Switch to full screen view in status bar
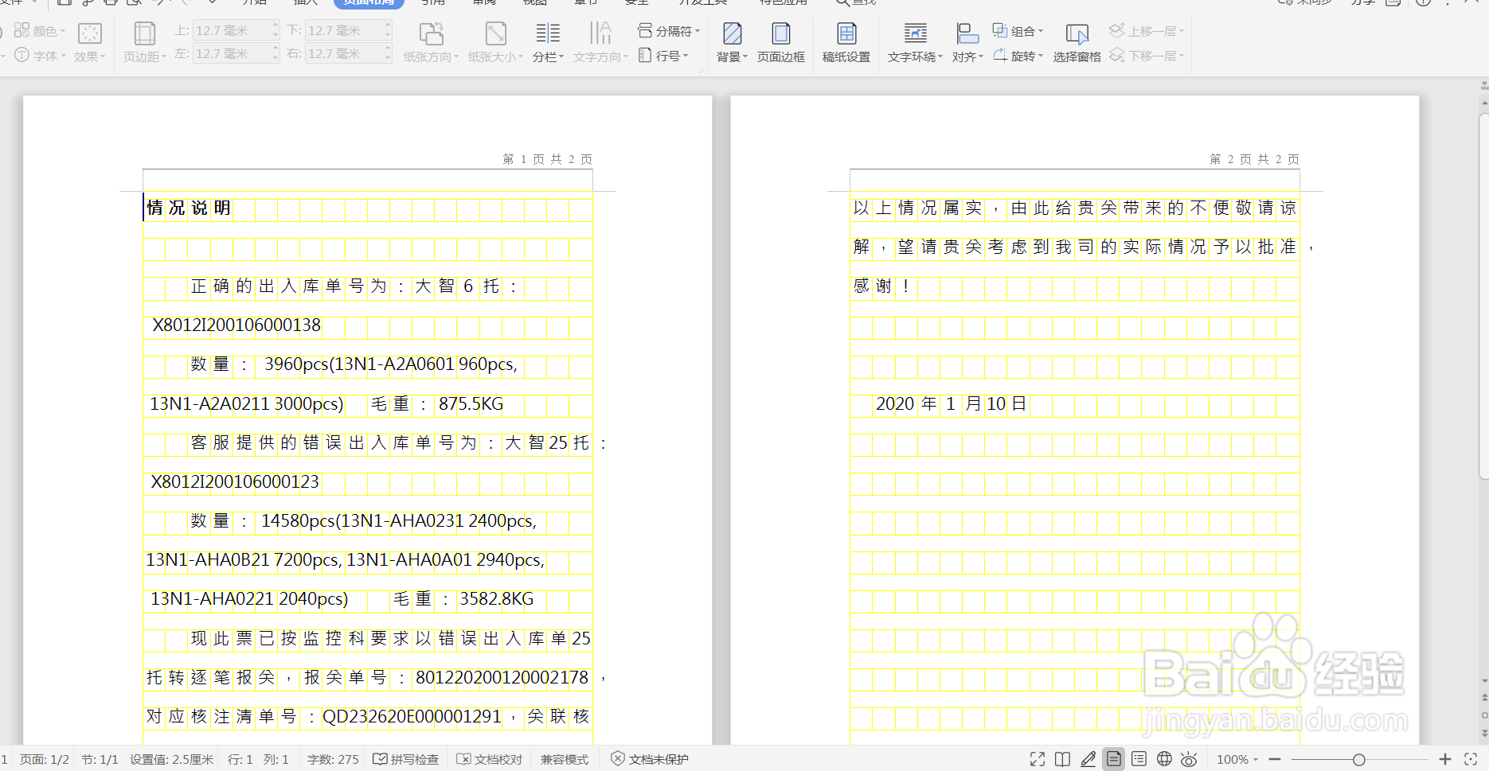The width and height of the screenshot is (1489, 771). click(x=1037, y=759)
